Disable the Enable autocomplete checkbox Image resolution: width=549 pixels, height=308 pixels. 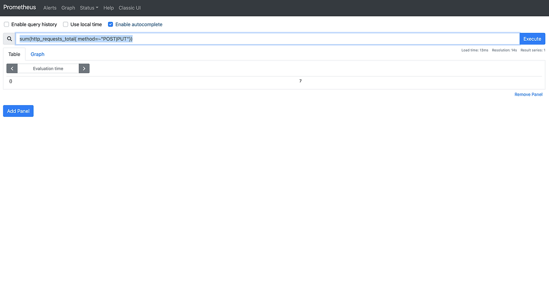(x=110, y=24)
